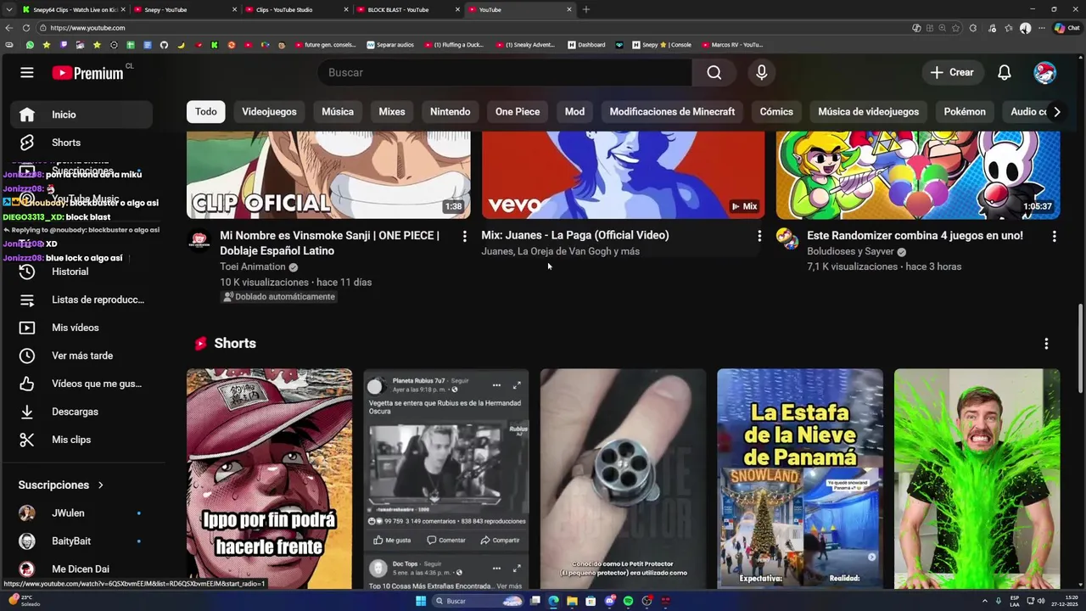The height and width of the screenshot is (611, 1086).
Task: Open the Ippo por fin podrá Short
Action: 269,479
